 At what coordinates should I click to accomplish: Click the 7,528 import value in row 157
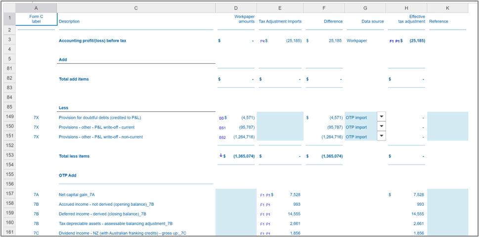295,194
